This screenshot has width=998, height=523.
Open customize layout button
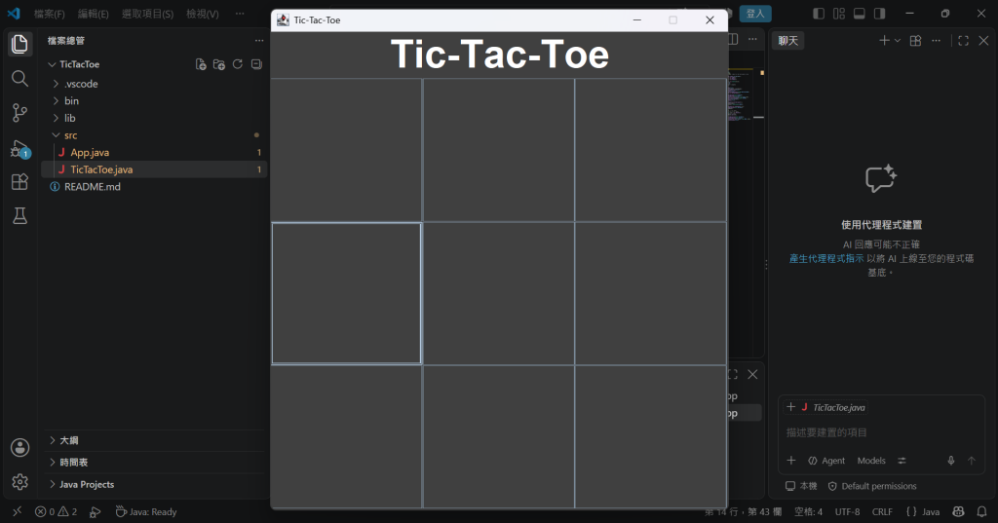coord(839,14)
